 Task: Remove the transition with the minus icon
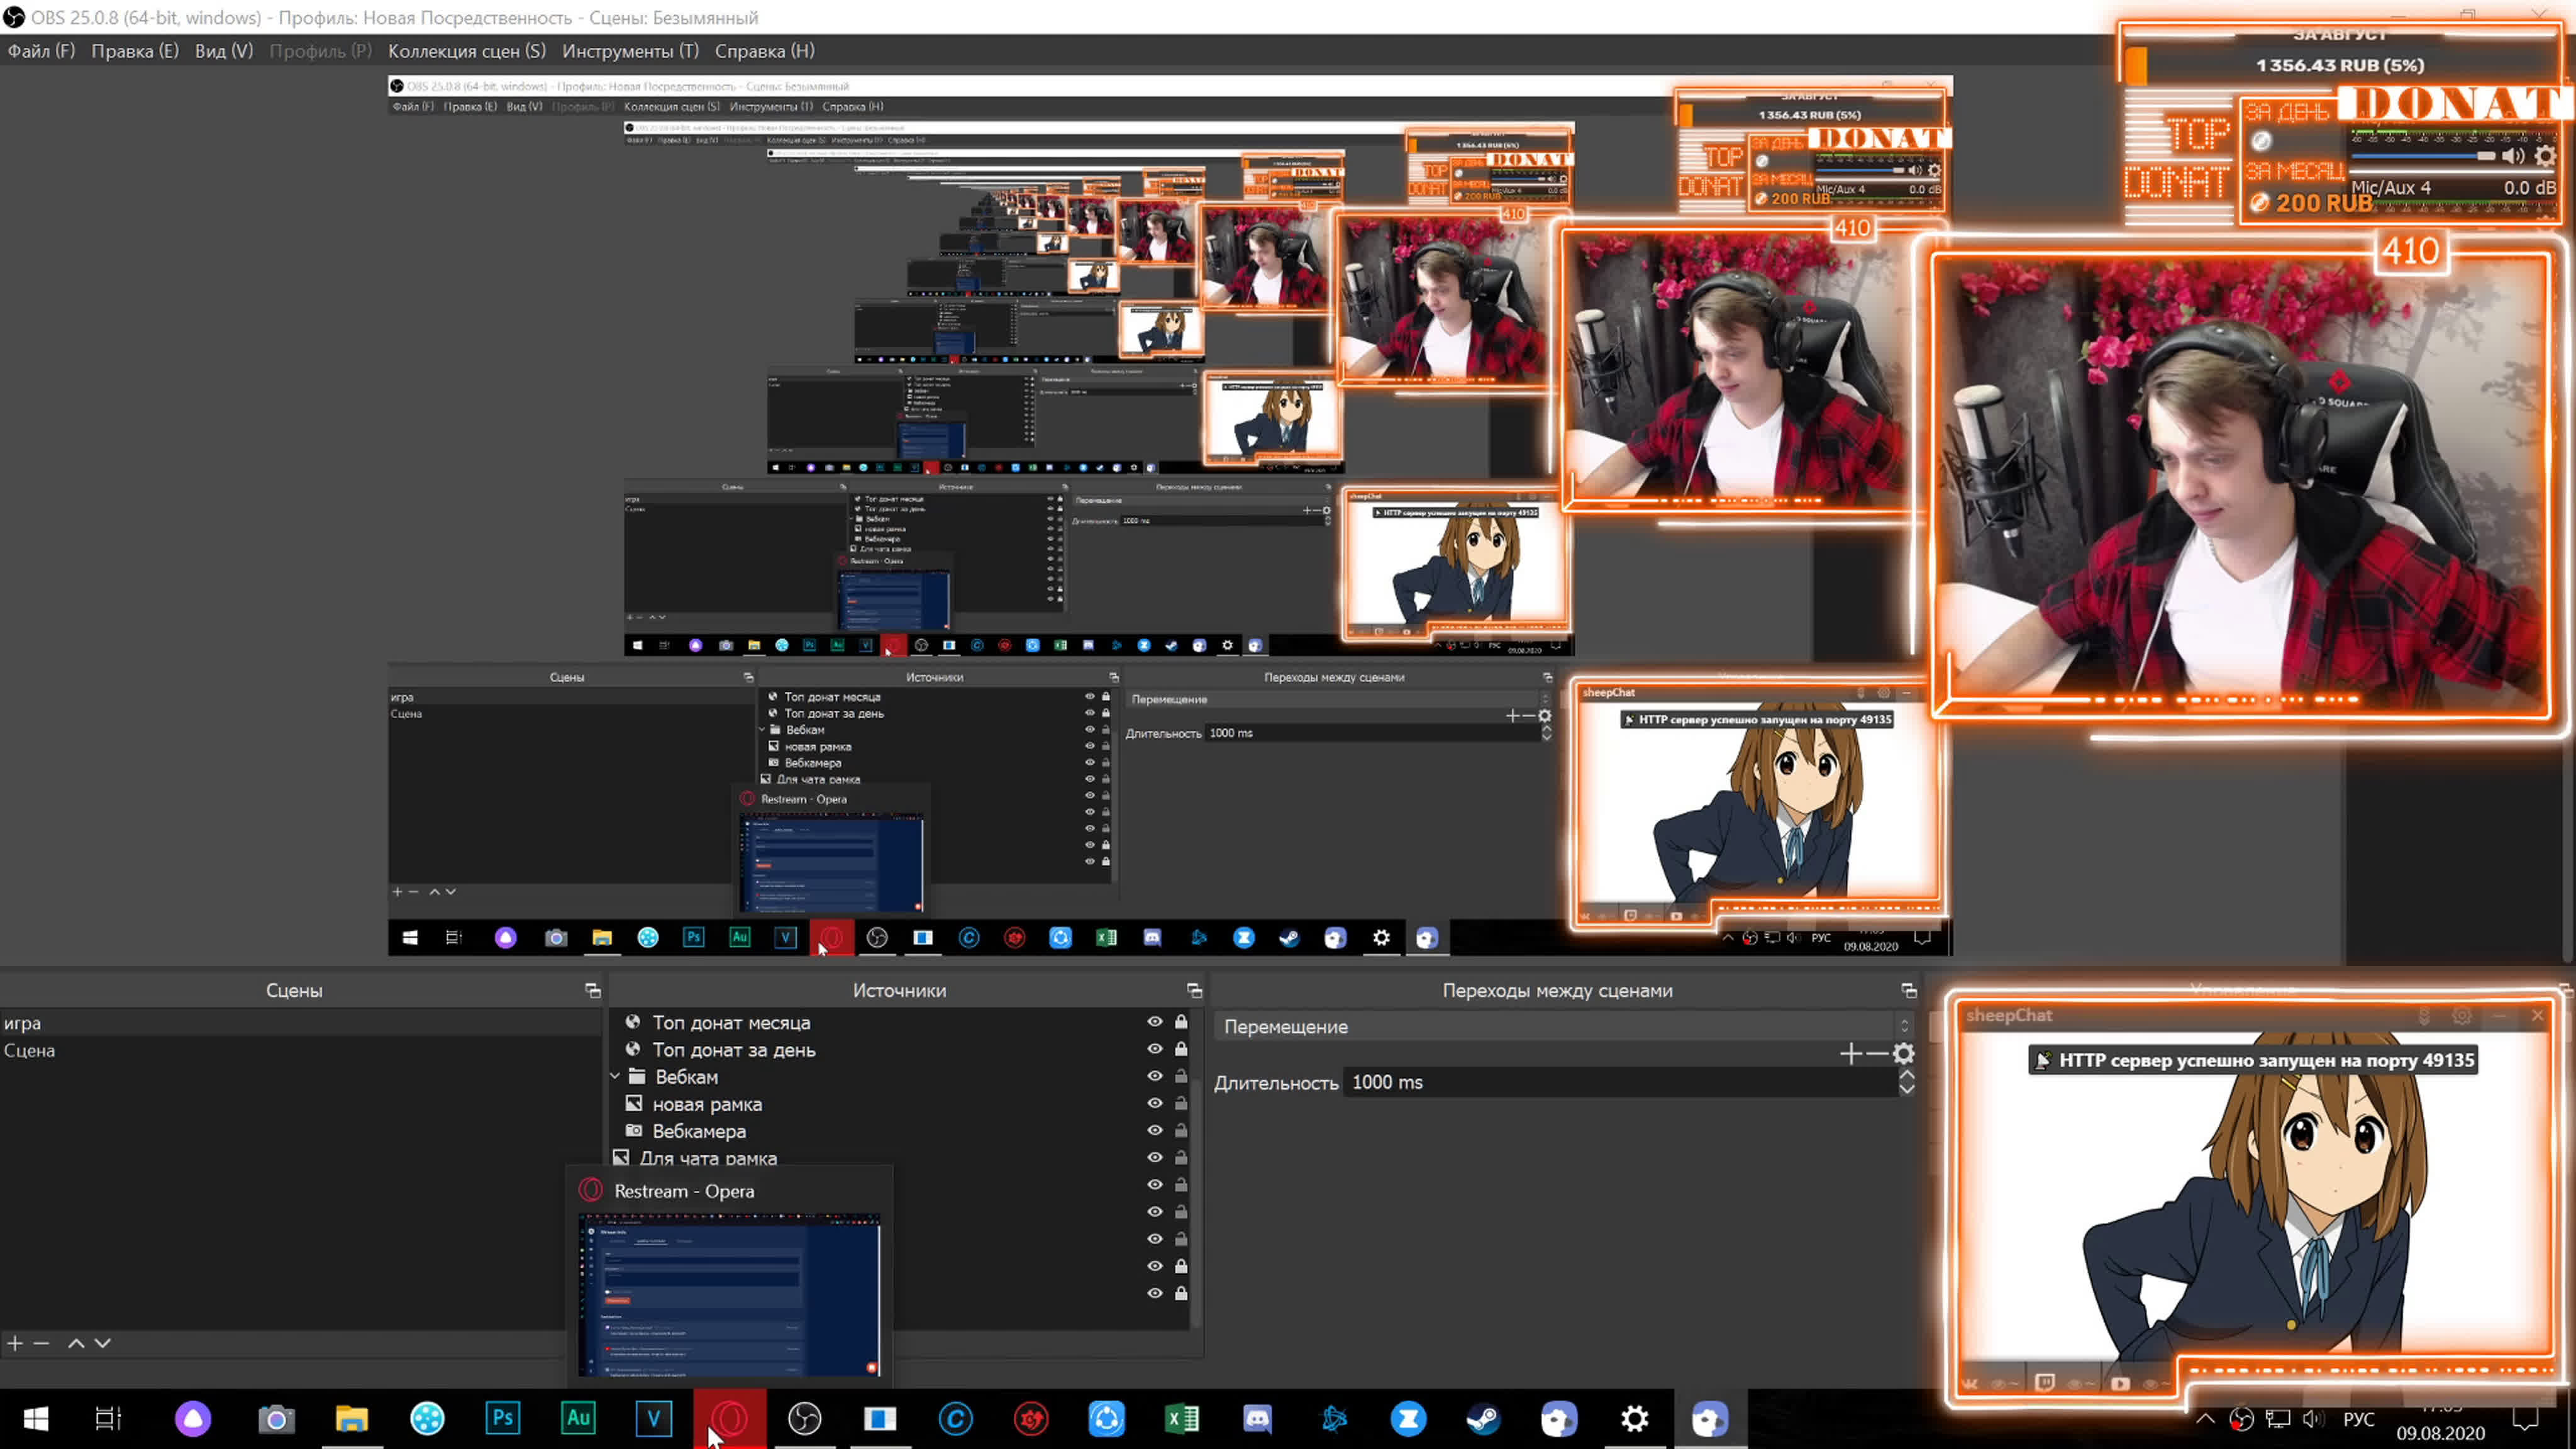click(1877, 1053)
